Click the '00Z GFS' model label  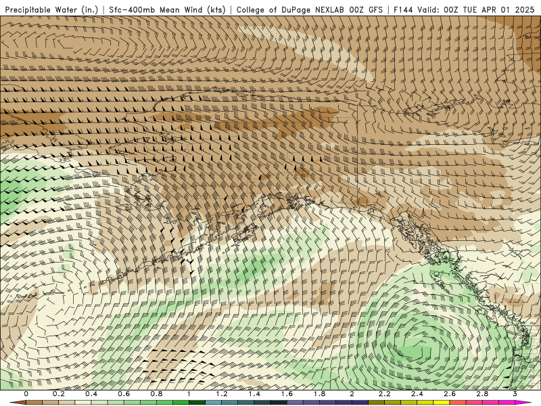tap(366, 9)
